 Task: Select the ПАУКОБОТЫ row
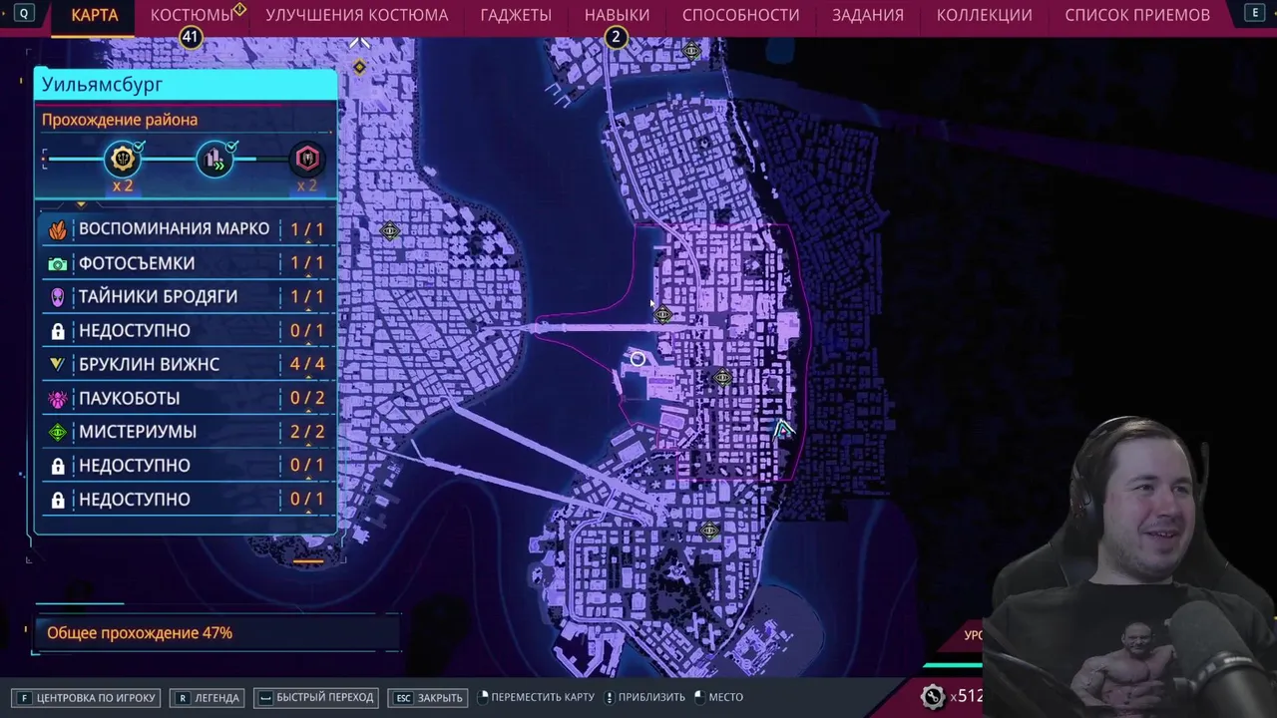pyautogui.click(x=188, y=399)
